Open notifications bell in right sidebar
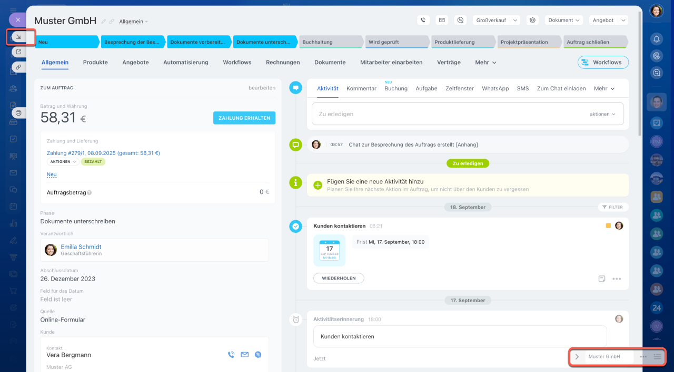The image size is (674, 372). (656, 38)
